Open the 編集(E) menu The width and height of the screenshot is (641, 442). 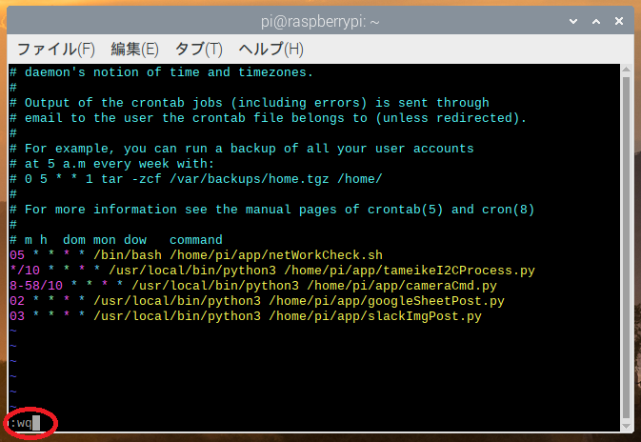pyautogui.click(x=134, y=49)
